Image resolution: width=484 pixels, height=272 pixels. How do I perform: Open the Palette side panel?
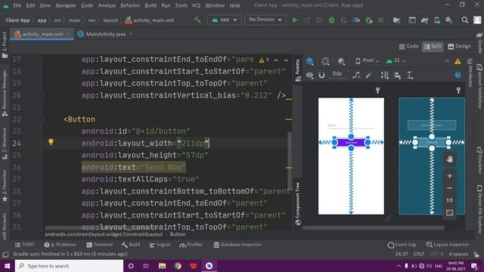pos(298,70)
